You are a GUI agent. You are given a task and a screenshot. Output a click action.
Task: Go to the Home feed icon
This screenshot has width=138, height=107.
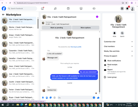click(43, 9)
